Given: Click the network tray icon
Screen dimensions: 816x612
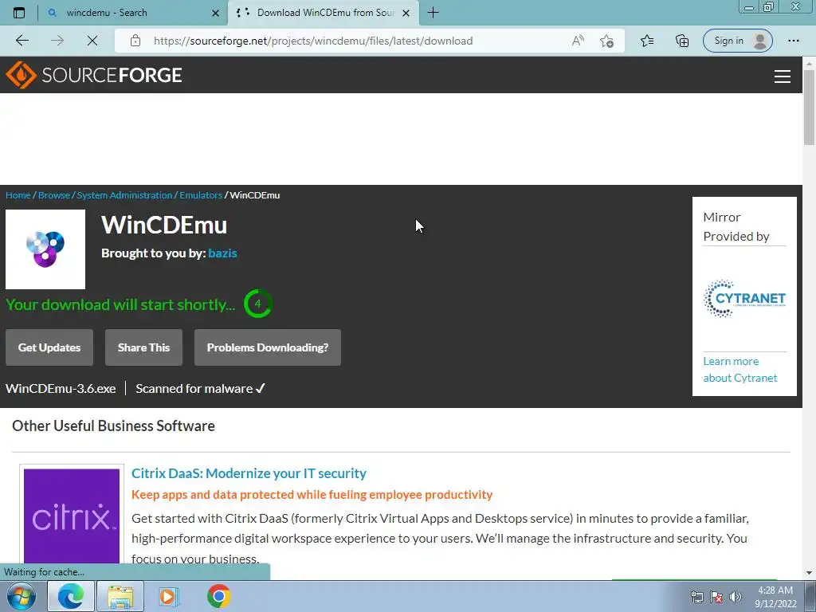Looking at the screenshot, I should (696, 597).
